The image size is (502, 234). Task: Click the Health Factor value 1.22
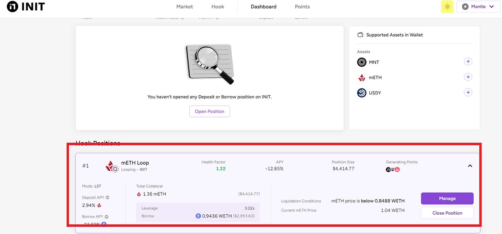[221, 169]
